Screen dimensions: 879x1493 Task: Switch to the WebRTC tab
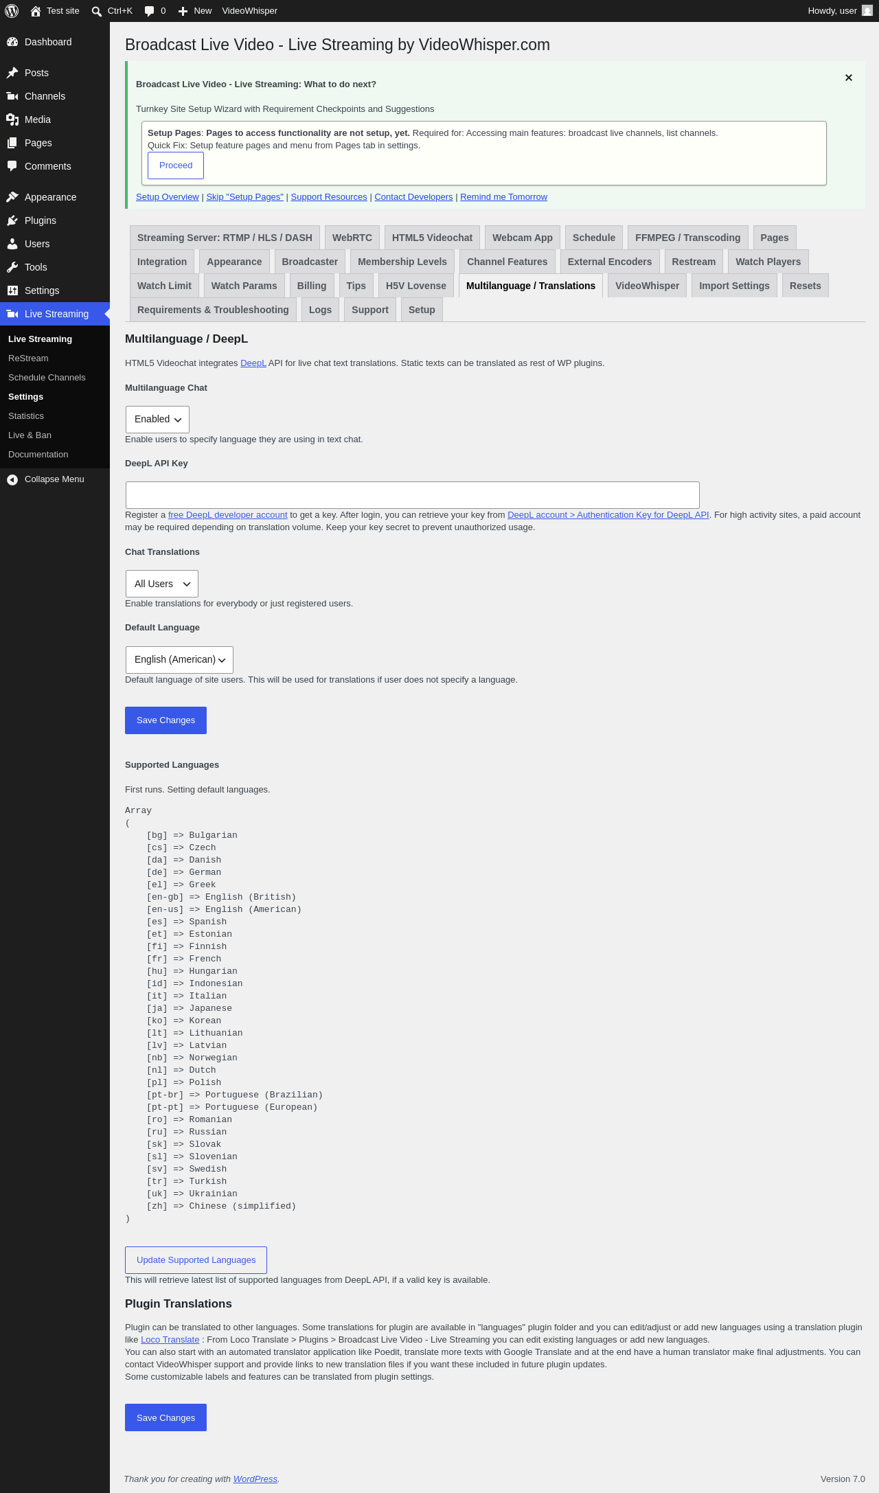point(352,238)
